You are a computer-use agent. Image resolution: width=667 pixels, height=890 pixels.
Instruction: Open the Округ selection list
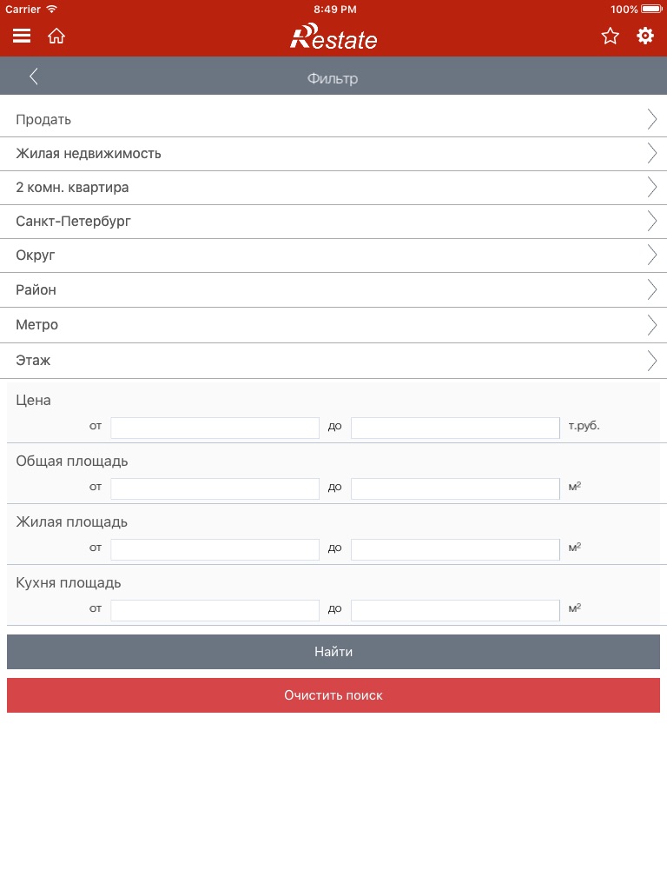click(x=333, y=256)
